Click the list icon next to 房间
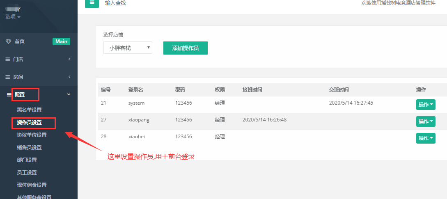 point(7,77)
